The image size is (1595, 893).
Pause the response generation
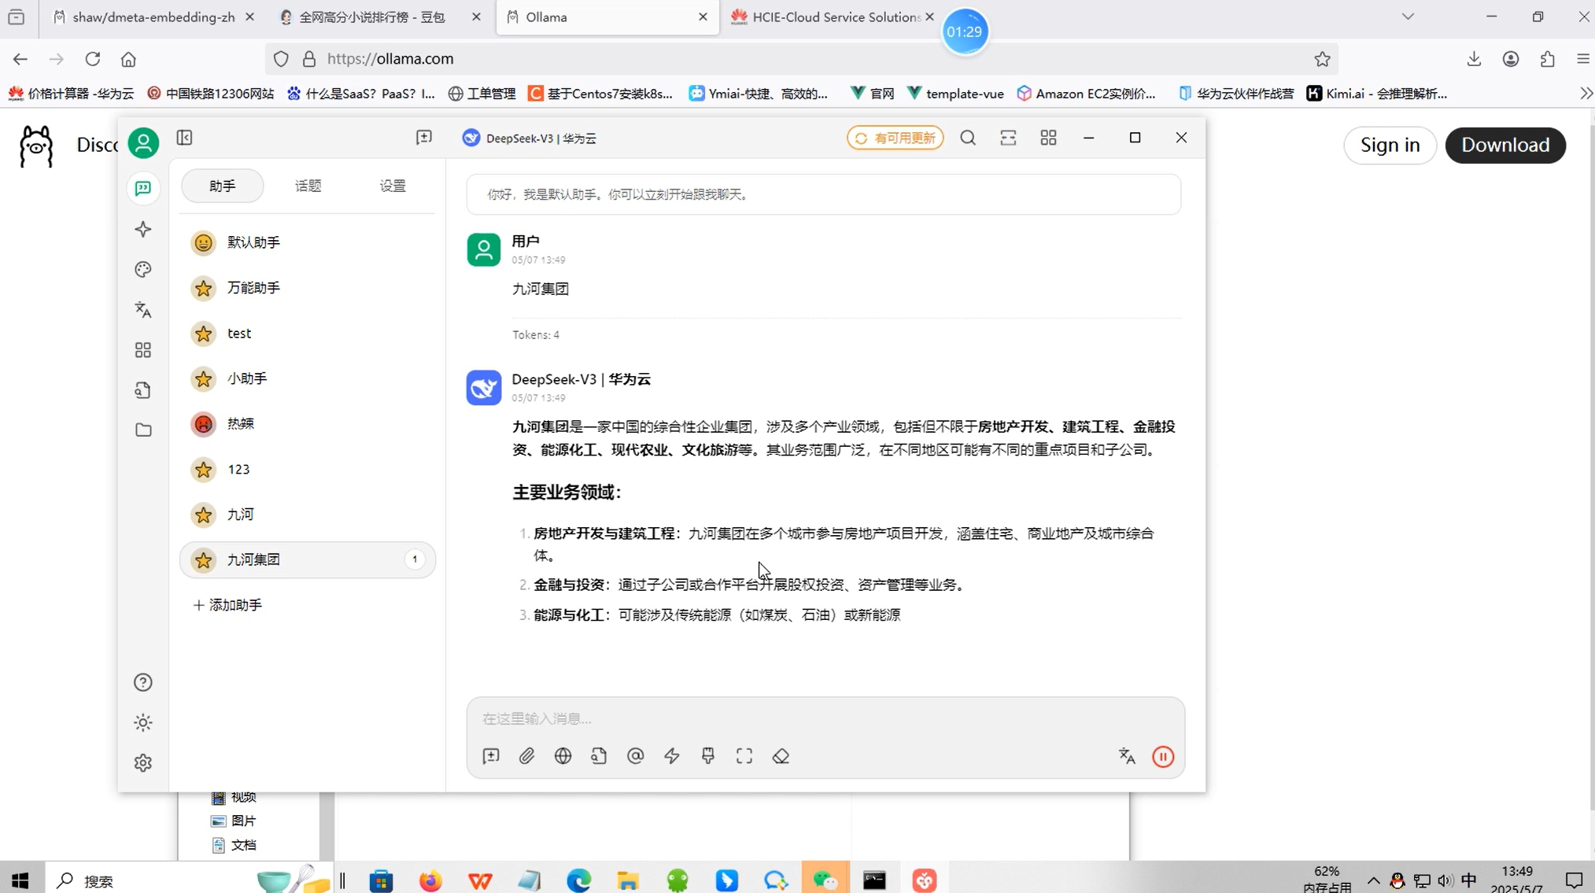1163,757
